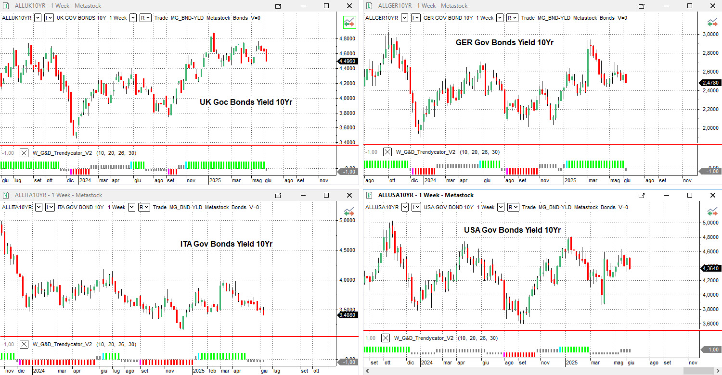This screenshot has width=722, height=375.
Task: Click W_G&D_Trendycator_V2 label in UK chart
Action: [62, 153]
